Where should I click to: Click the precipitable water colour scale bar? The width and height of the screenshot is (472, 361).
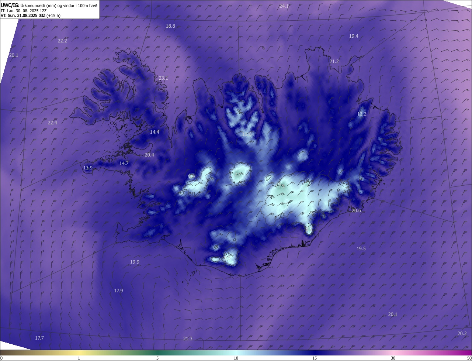click(236, 353)
